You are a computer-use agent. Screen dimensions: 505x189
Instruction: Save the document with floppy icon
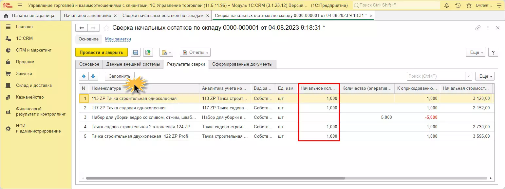pos(136,52)
